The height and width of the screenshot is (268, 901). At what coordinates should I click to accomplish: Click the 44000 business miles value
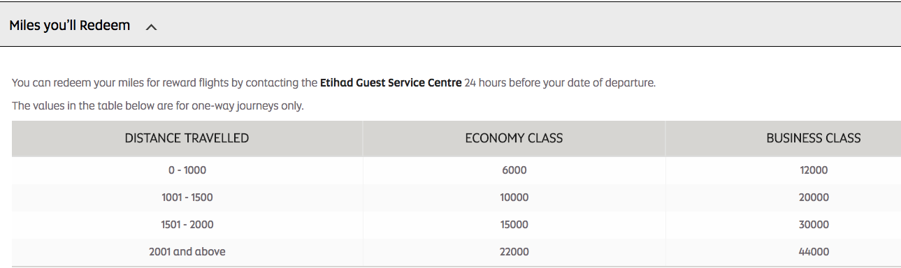click(814, 251)
